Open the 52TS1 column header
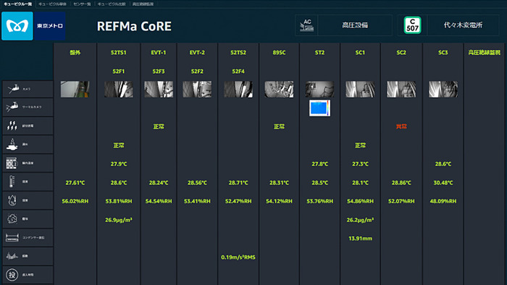507x285 pixels. tap(119, 52)
